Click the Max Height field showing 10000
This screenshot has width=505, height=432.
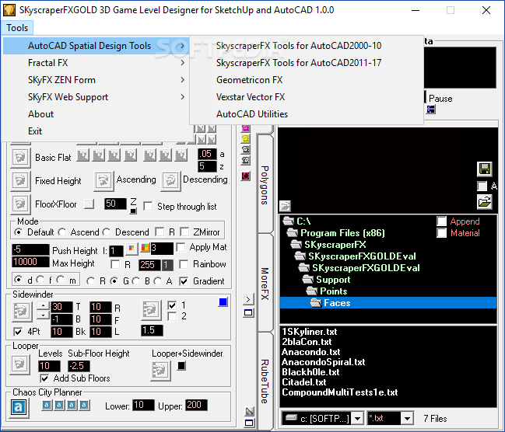point(30,262)
